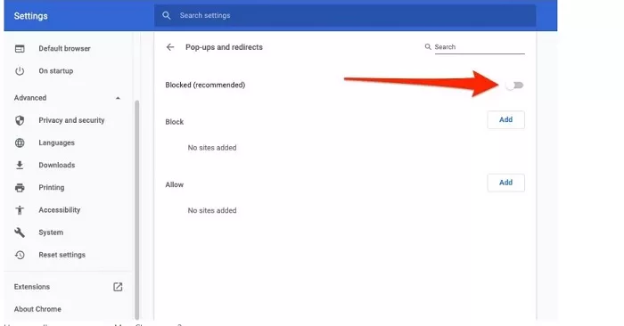The image size is (624, 326).
Task: Click the Default browser window icon
Action: coord(20,48)
